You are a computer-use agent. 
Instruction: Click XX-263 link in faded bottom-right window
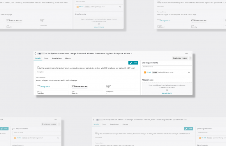pos(204,138)
